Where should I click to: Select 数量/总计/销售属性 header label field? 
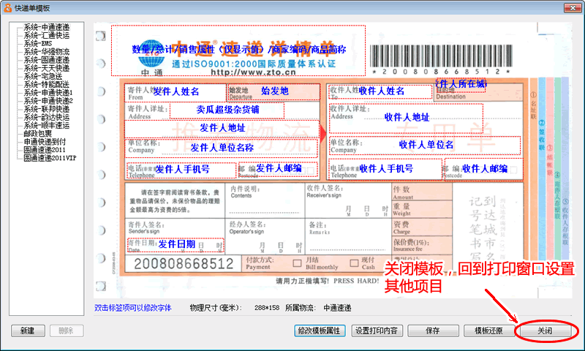pyautogui.click(x=238, y=50)
